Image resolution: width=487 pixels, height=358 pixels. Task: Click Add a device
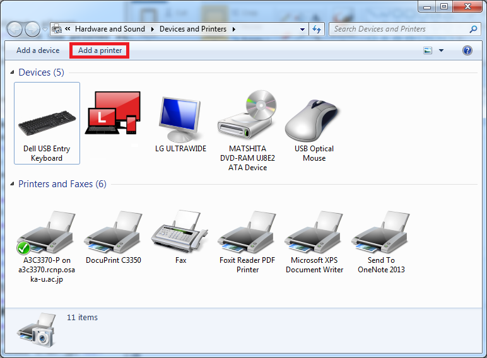tap(38, 50)
